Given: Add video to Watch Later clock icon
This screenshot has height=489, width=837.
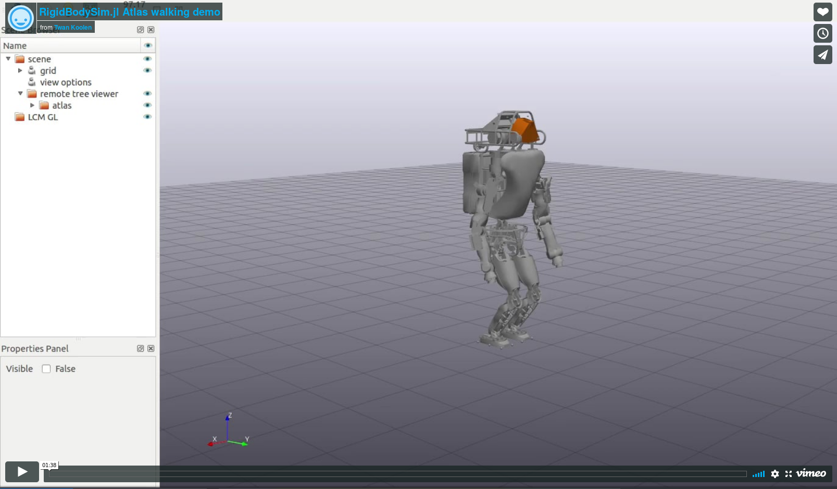Looking at the screenshot, I should tap(822, 33).
